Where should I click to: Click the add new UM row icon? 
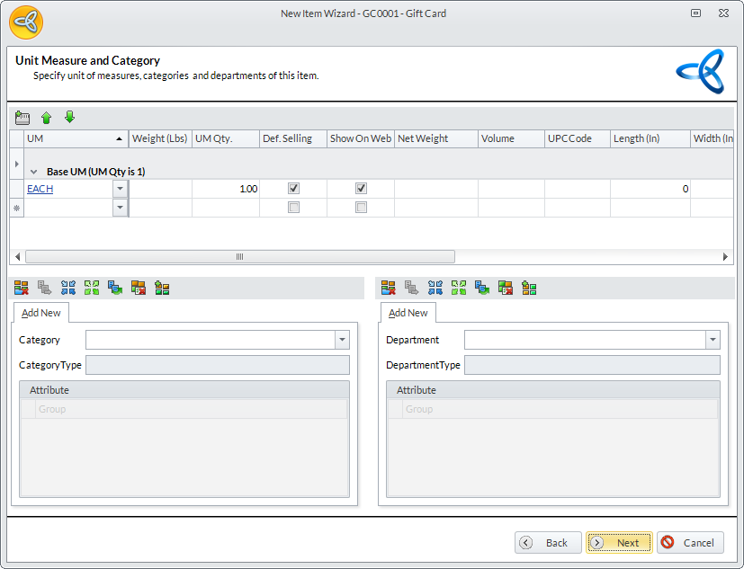22,118
